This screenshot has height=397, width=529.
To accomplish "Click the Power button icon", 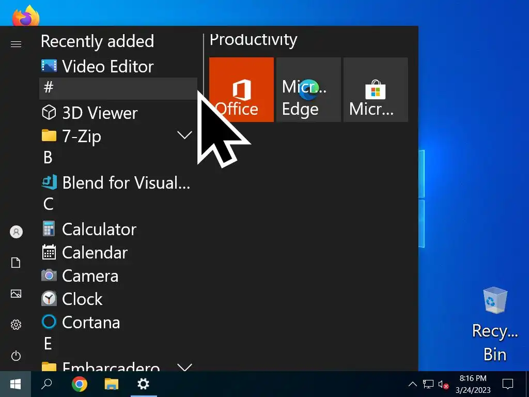I will click(x=16, y=356).
